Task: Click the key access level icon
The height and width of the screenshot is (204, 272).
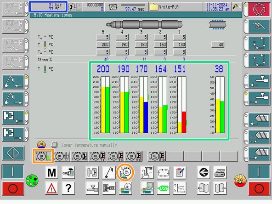Action: click(235, 7)
